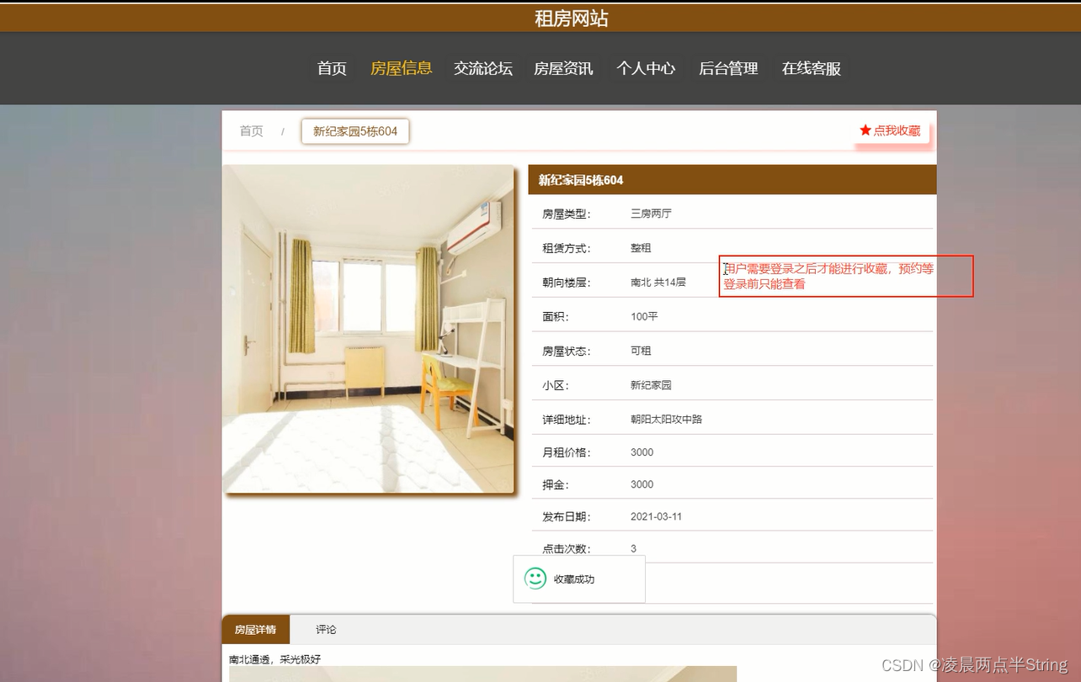
Task: Open 在线客服 from the navigation bar
Action: 812,69
